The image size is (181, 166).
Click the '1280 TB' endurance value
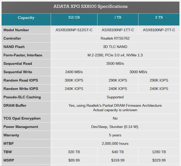pyautogui.click(x=159, y=152)
